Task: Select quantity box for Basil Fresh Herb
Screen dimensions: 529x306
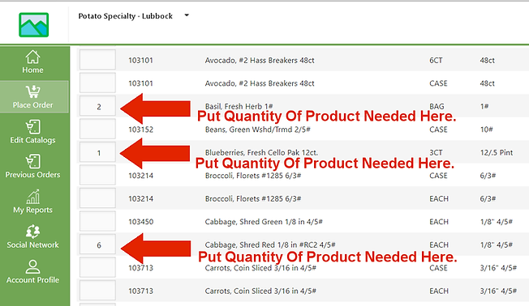Action: tap(97, 106)
